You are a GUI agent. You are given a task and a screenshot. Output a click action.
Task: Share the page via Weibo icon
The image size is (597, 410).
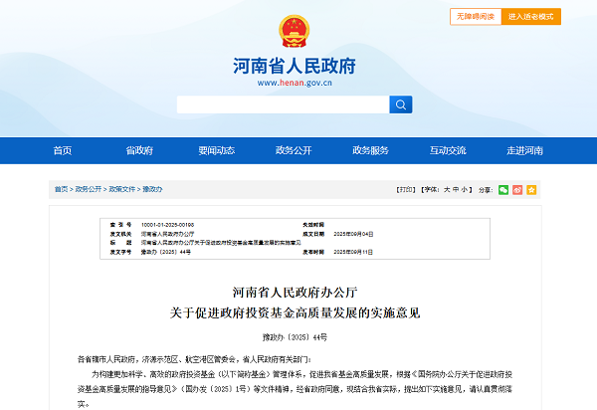[x=517, y=188]
